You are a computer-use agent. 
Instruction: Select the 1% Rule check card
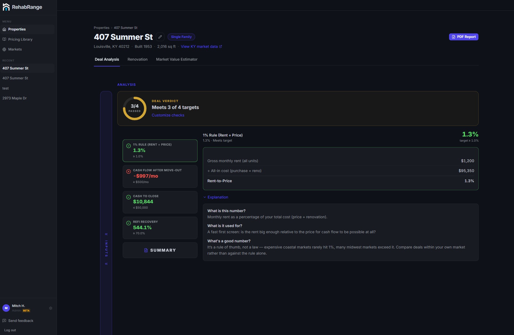coord(160,151)
